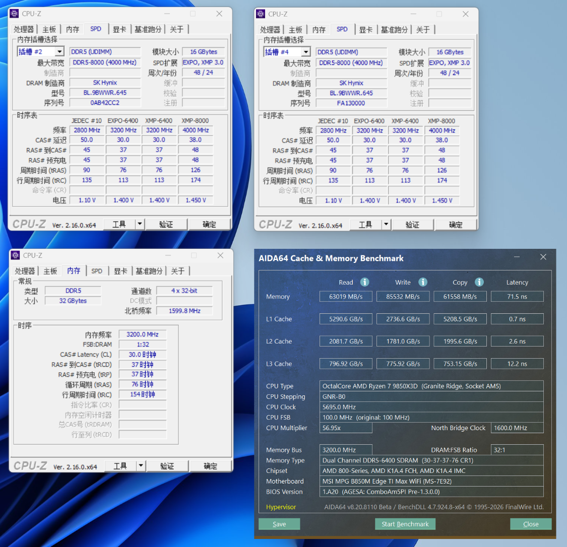Click 工具 button in slot #4 CPU-Z window

[x=365, y=225]
